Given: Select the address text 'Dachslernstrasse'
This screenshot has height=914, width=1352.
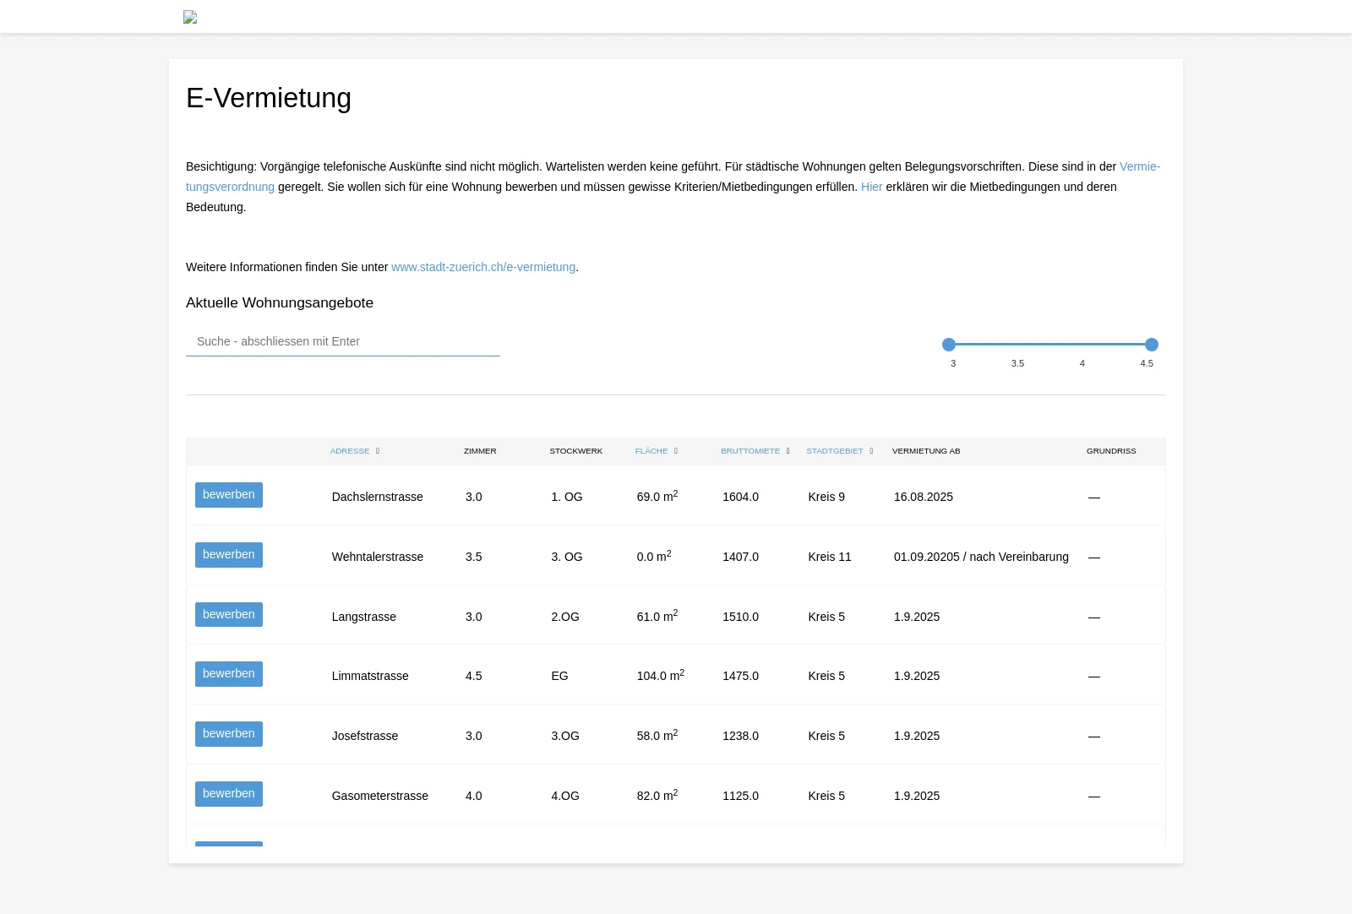Looking at the screenshot, I should point(378,497).
